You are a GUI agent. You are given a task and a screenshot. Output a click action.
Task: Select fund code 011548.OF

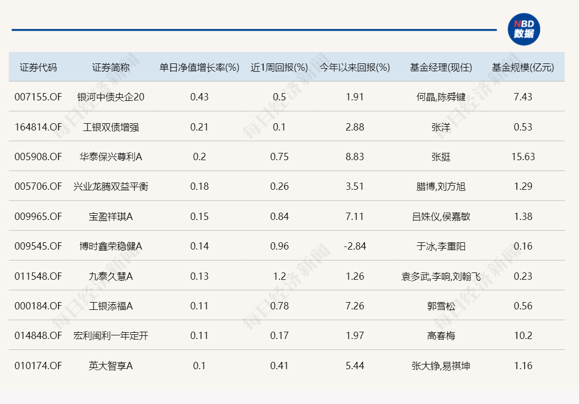click(38, 276)
